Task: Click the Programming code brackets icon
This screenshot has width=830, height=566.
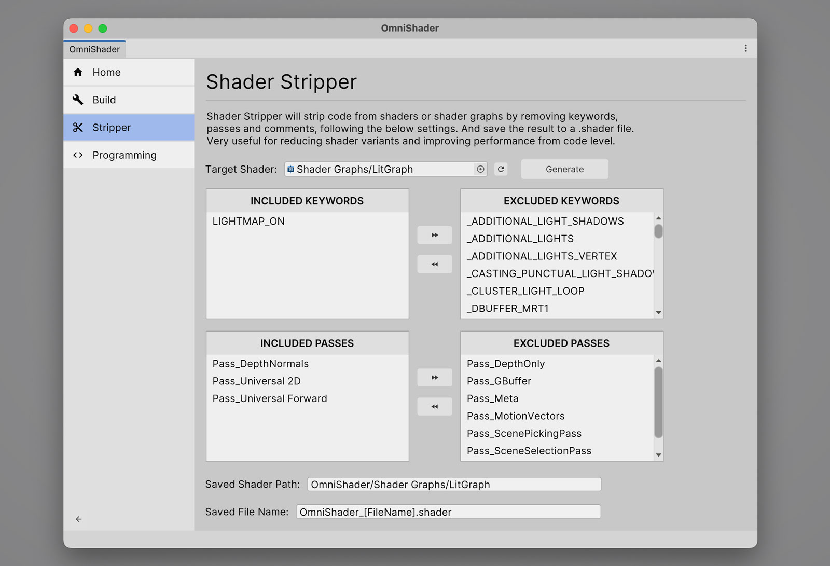Action: coord(78,155)
